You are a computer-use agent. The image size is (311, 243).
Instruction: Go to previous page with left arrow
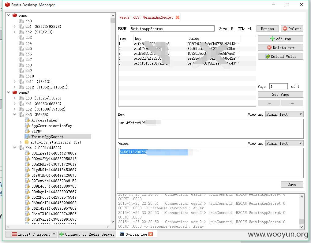pos(269,103)
